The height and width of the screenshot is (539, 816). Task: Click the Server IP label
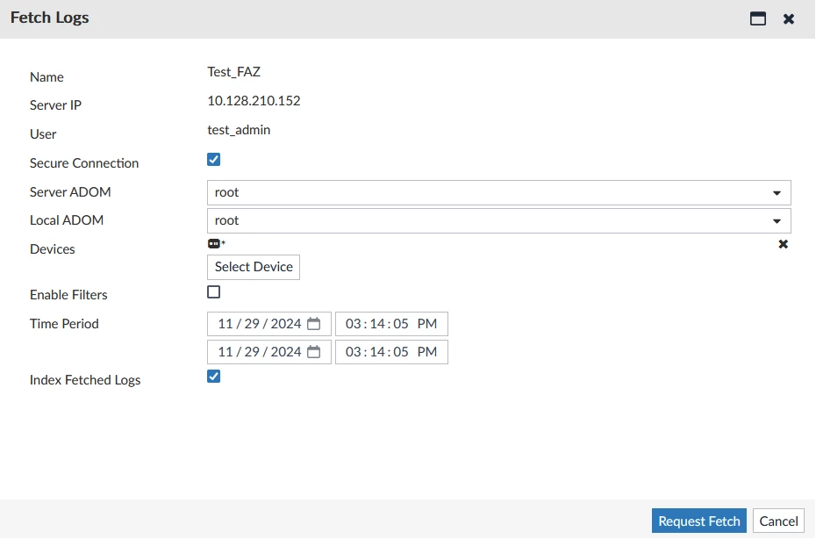55,105
